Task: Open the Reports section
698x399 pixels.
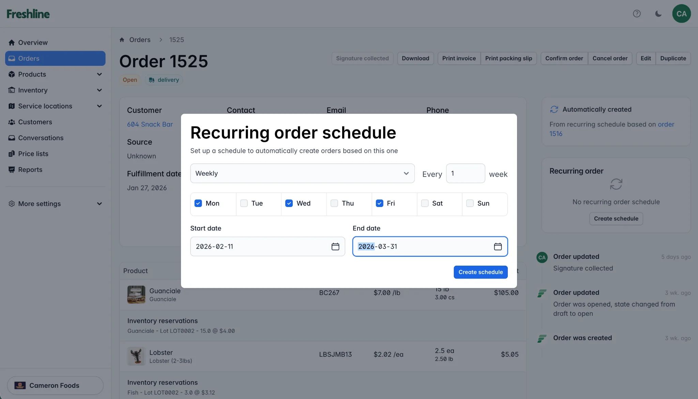Action: point(30,169)
